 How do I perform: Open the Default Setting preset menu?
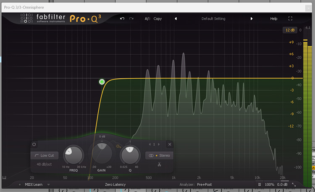[213, 19]
